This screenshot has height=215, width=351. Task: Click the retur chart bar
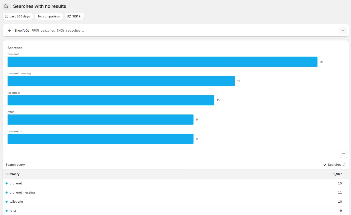tap(100, 120)
